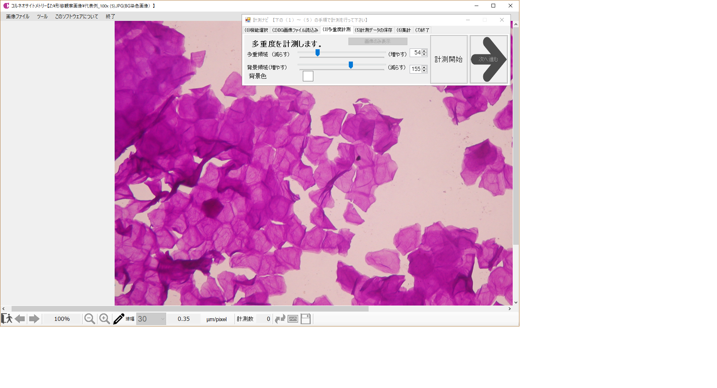The width and height of the screenshot is (717, 388).
Task: Click the picture image icon in the toolbar
Action: tap(293, 319)
